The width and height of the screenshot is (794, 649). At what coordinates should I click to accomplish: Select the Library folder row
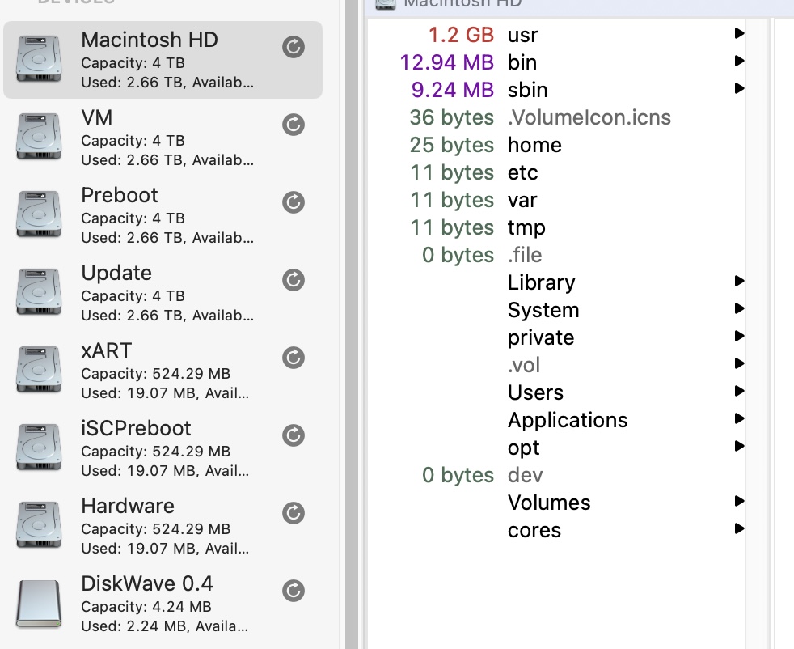(x=556, y=282)
